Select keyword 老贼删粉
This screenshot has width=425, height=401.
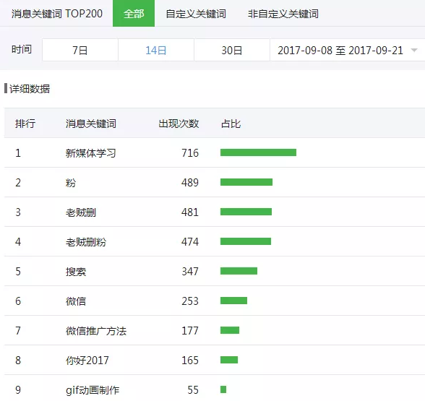click(x=86, y=241)
